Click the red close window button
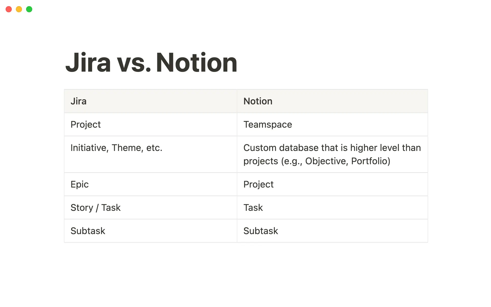Viewport: 491px width, 307px height. pos(9,9)
